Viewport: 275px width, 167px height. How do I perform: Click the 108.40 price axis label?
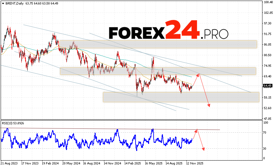[268, 2]
